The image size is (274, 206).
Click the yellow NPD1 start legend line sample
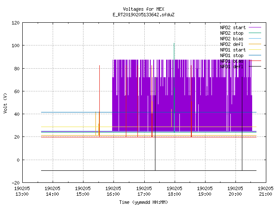tap(255, 50)
